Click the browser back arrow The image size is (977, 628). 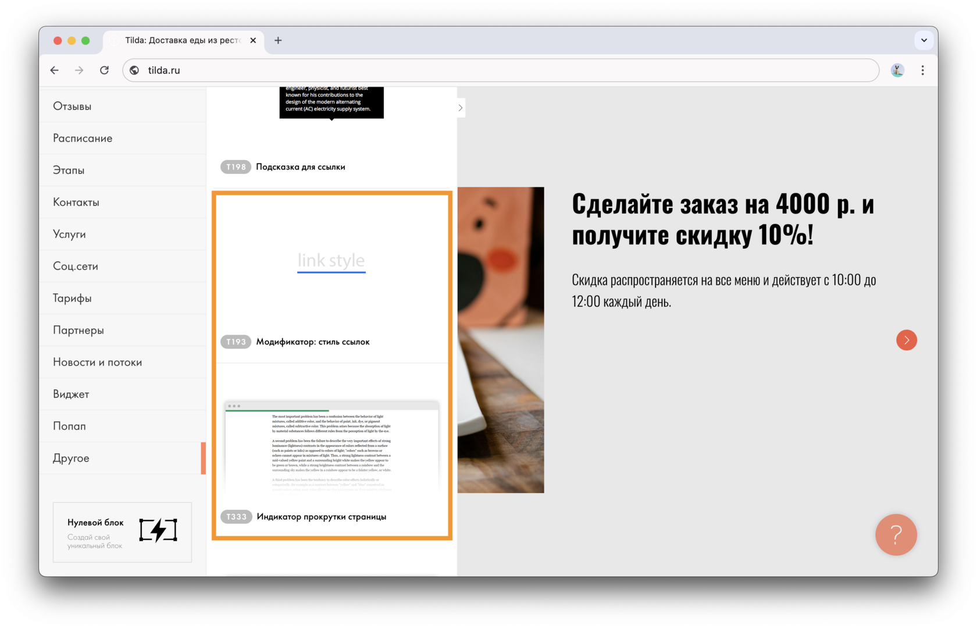(55, 70)
